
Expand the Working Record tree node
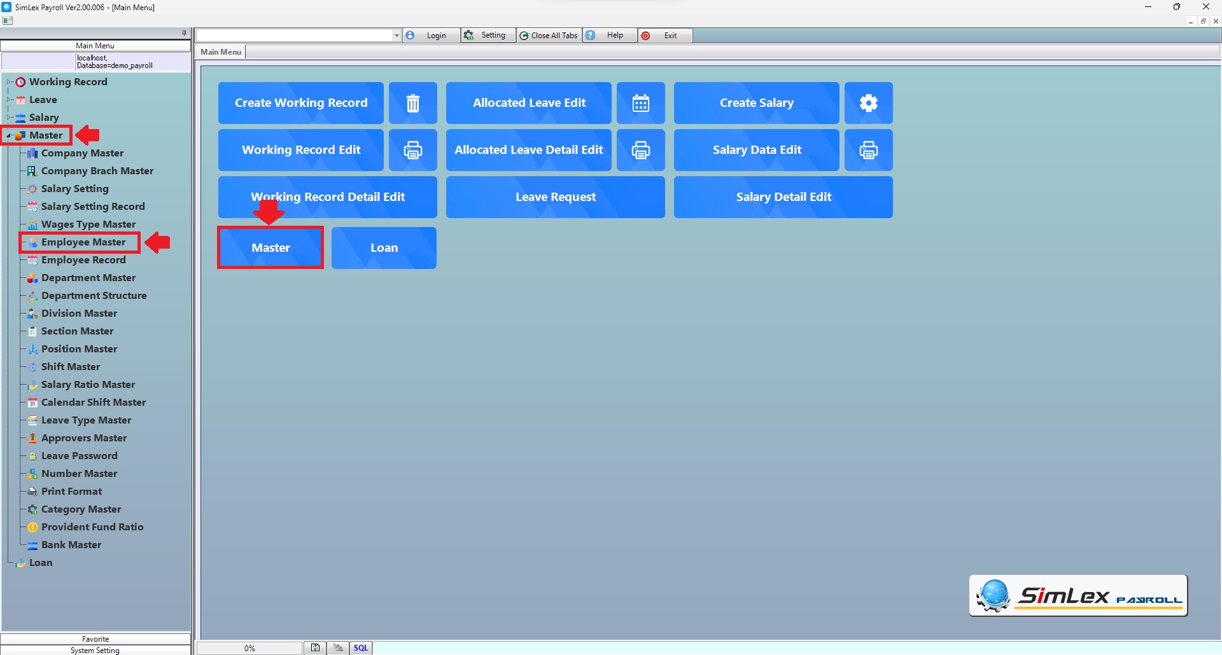point(9,82)
